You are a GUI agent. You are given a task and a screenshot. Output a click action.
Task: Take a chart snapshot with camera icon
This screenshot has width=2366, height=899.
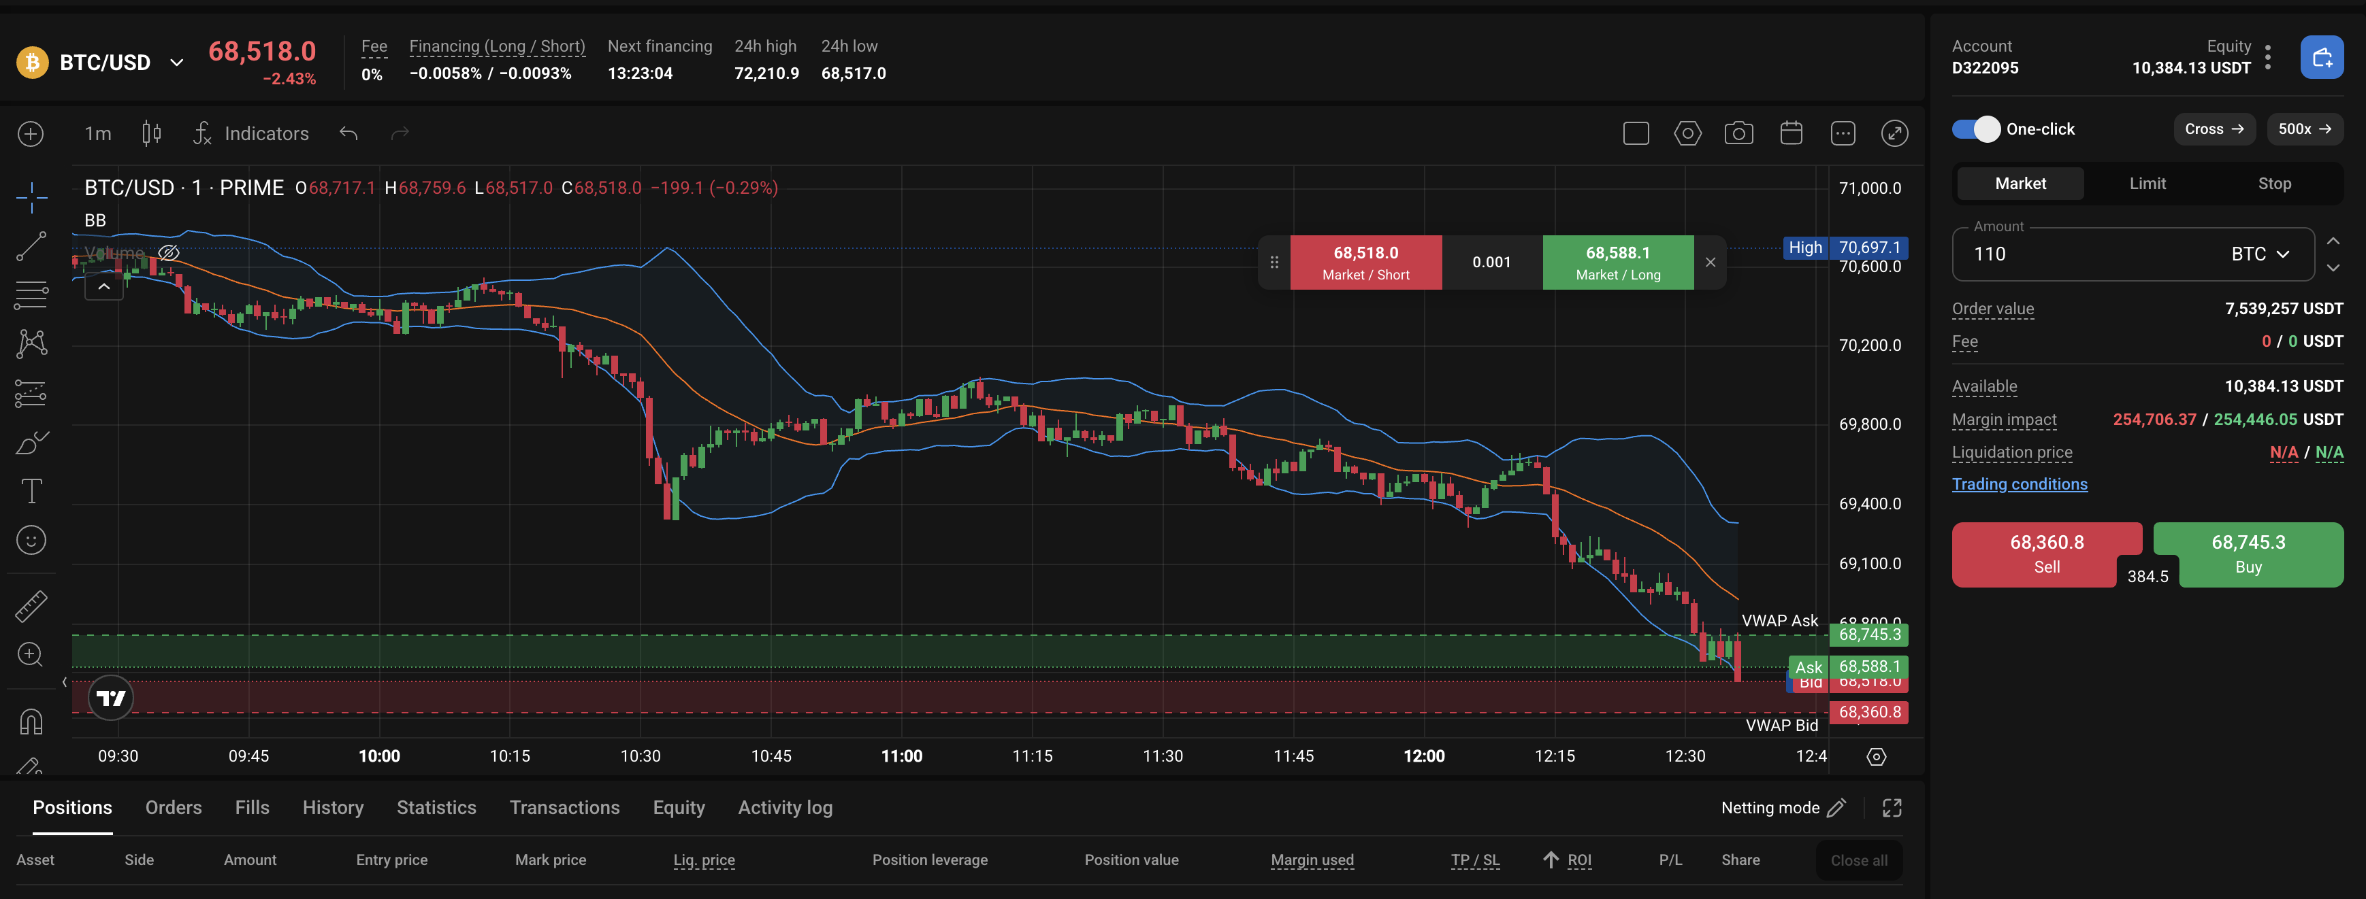point(1740,133)
